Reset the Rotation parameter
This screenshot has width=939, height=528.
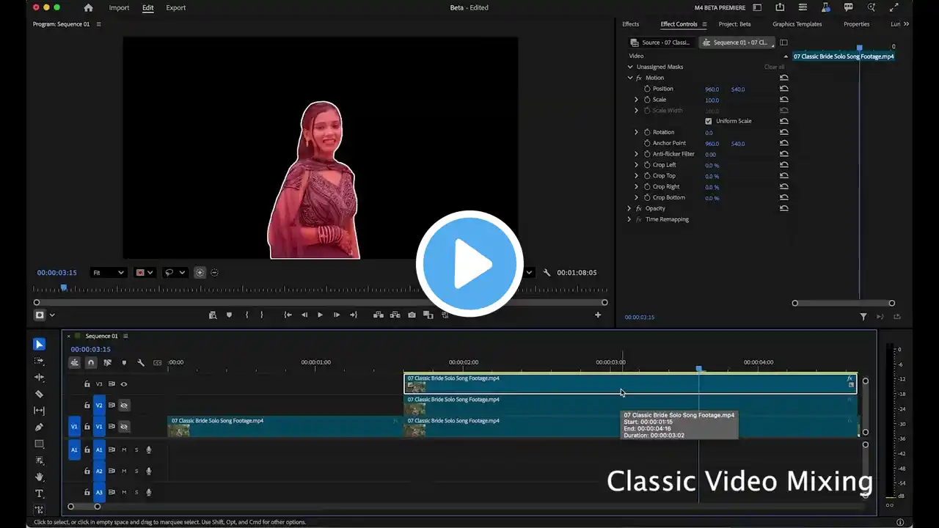[783, 132]
